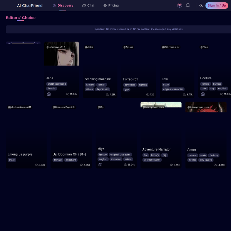This screenshot has height=231, width=231.
Task: Go to the Pricing page
Action: [111, 6]
